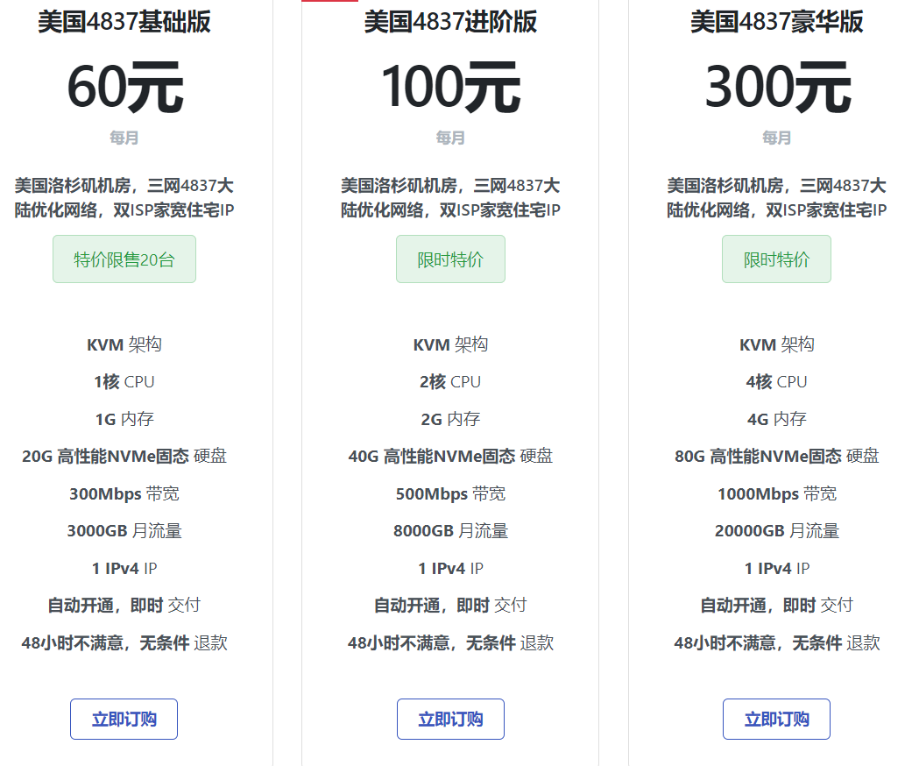Order the 美国4837豪华版 plan
Viewport: 912px width, 766px height.
click(x=776, y=719)
